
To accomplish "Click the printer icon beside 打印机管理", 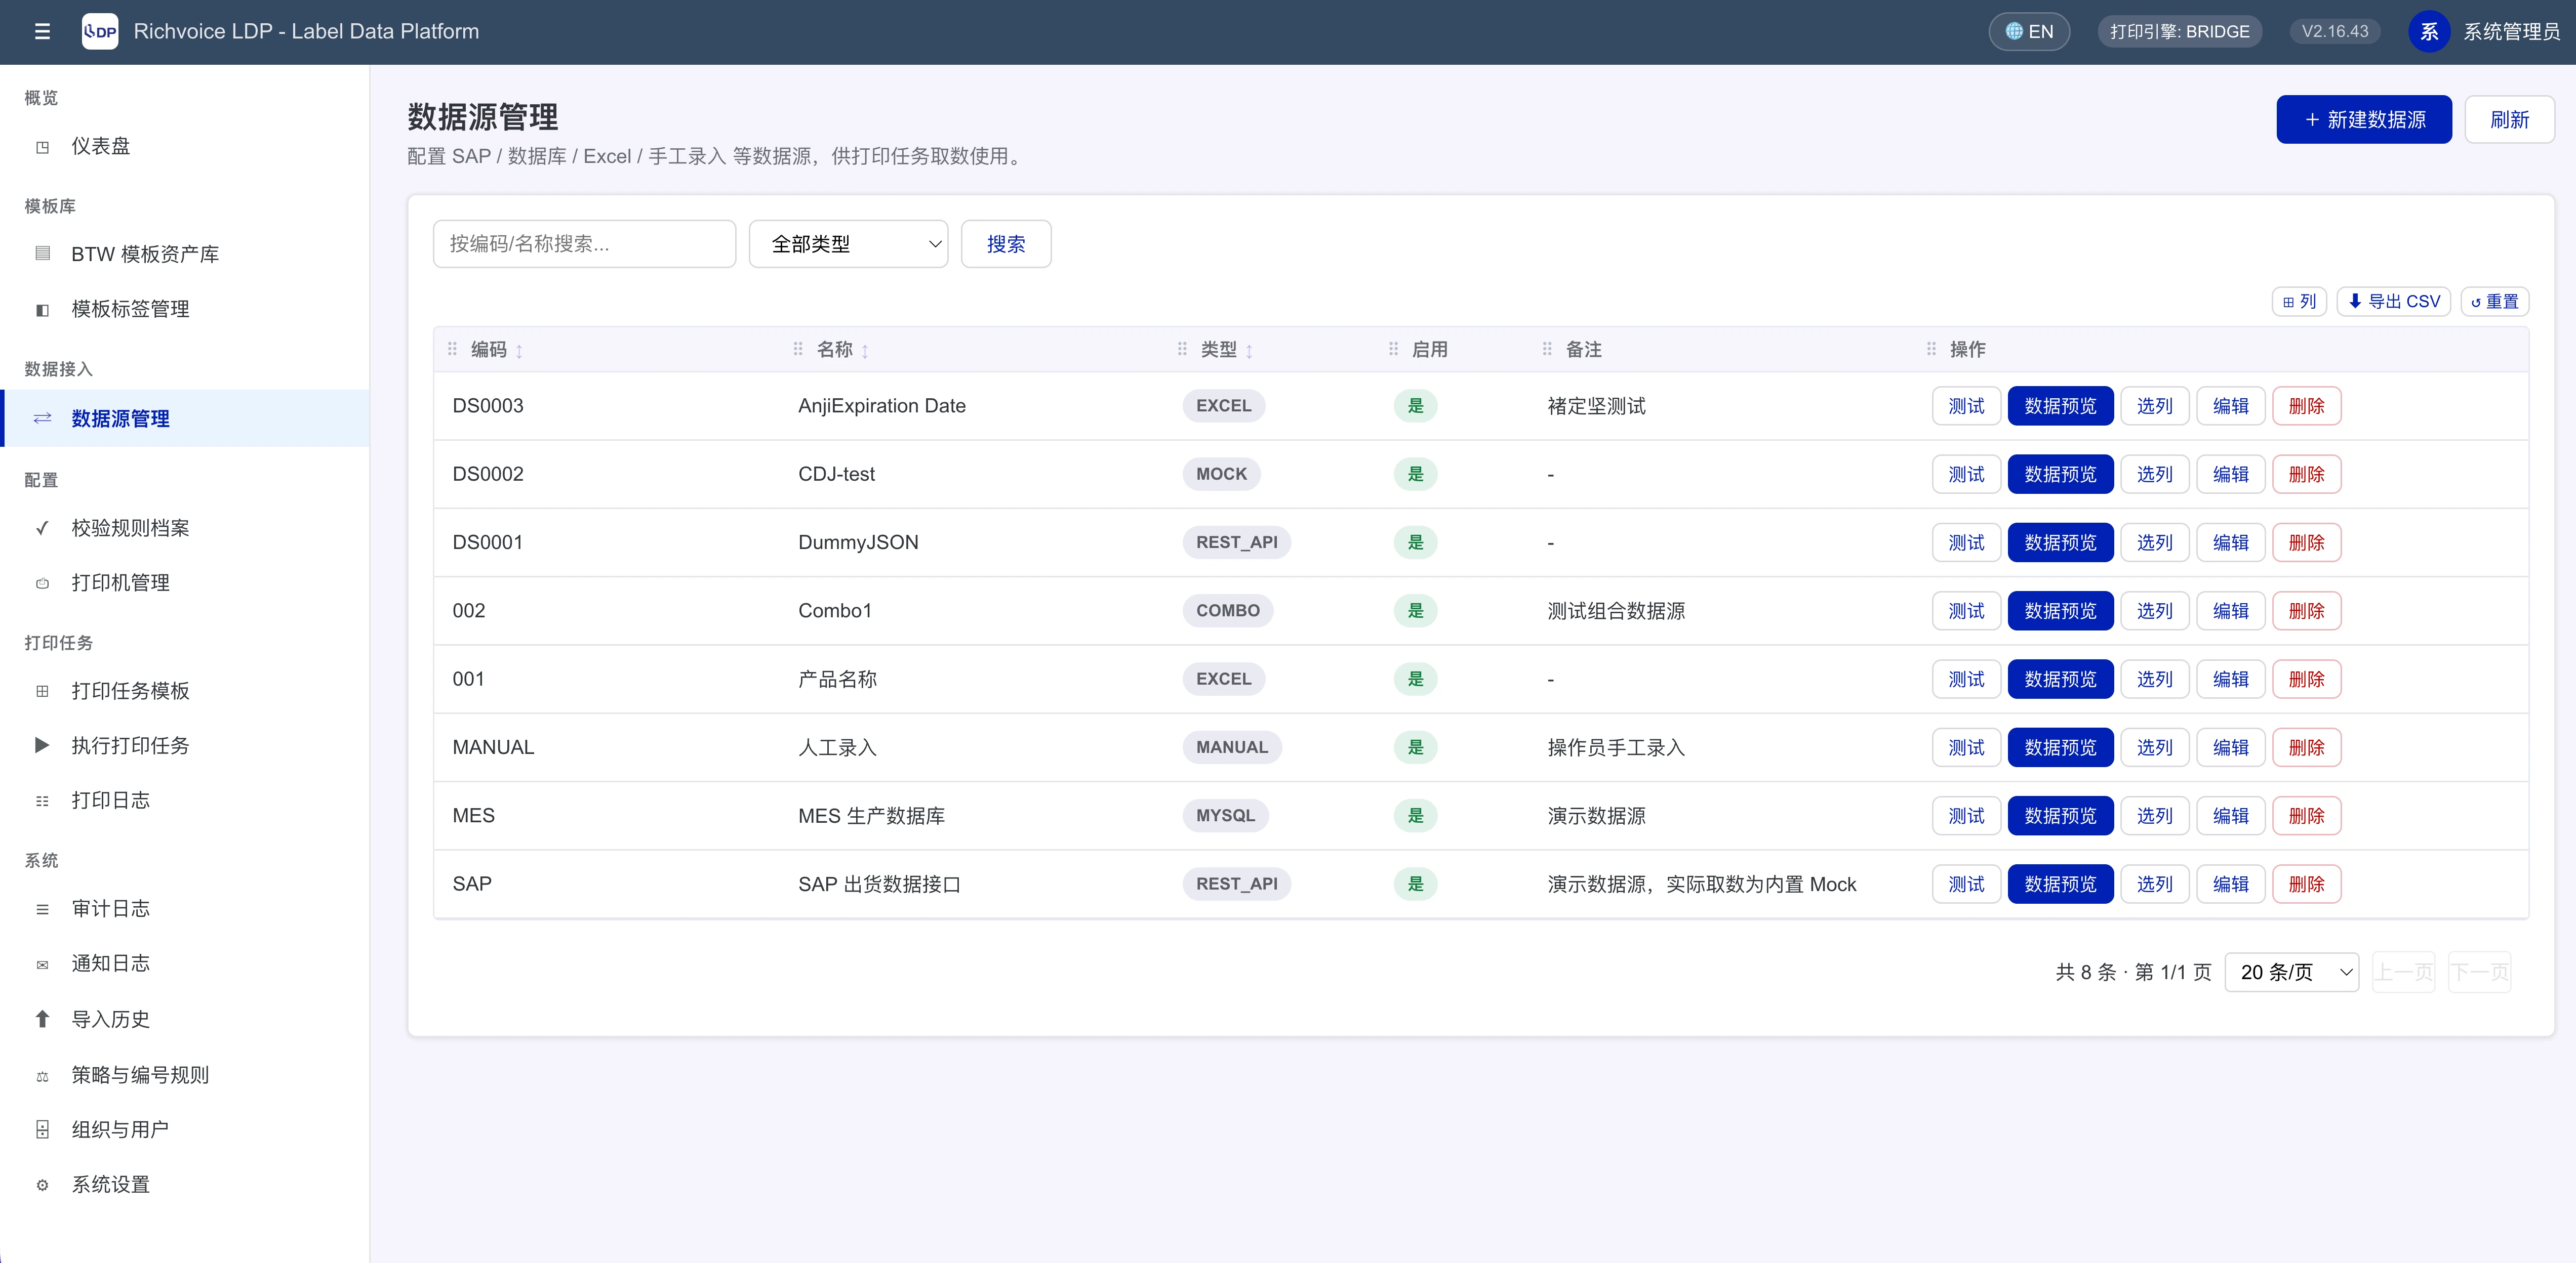I will tap(42, 583).
